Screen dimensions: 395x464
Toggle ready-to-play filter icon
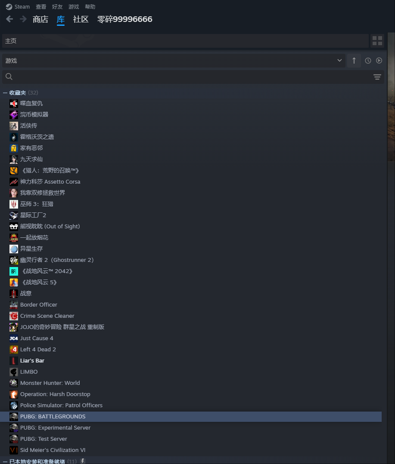point(379,61)
